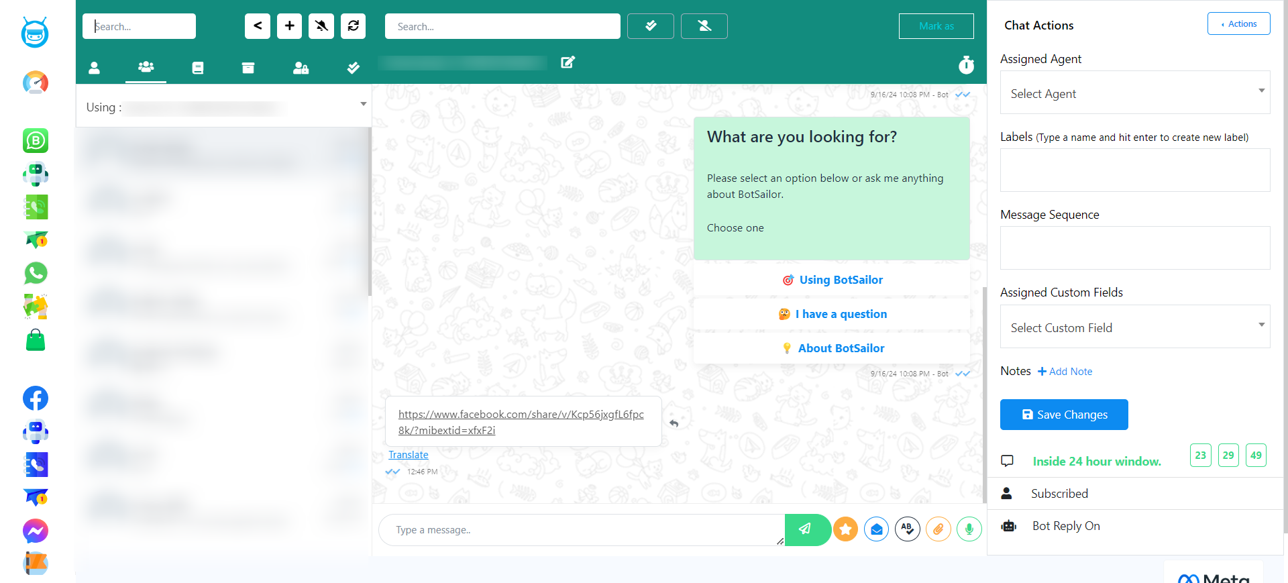The height and width of the screenshot is (583, 1288).
Task: Reply to the message with arrow icon
Action: coord(674,423)
